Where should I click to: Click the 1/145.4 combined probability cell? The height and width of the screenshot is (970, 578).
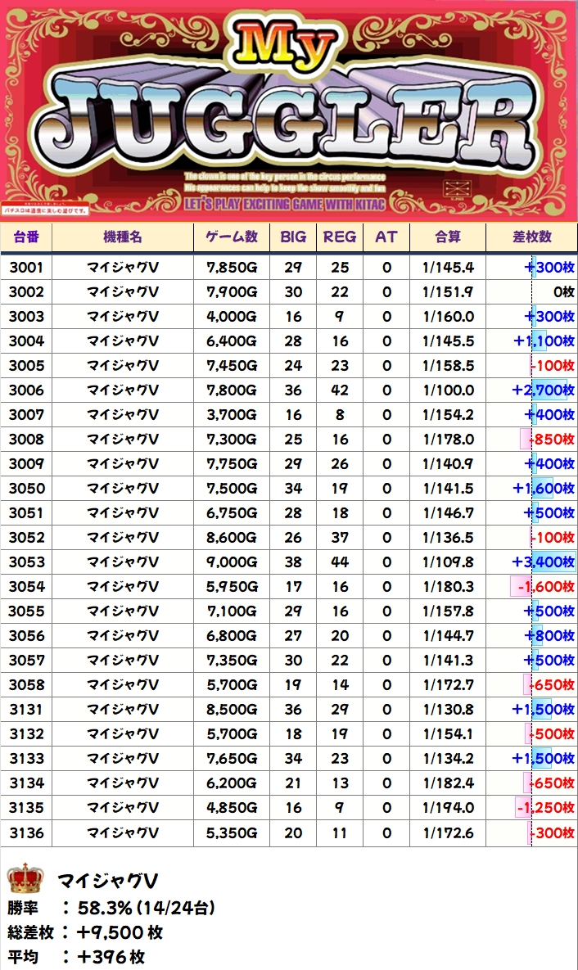click(448, 267)
